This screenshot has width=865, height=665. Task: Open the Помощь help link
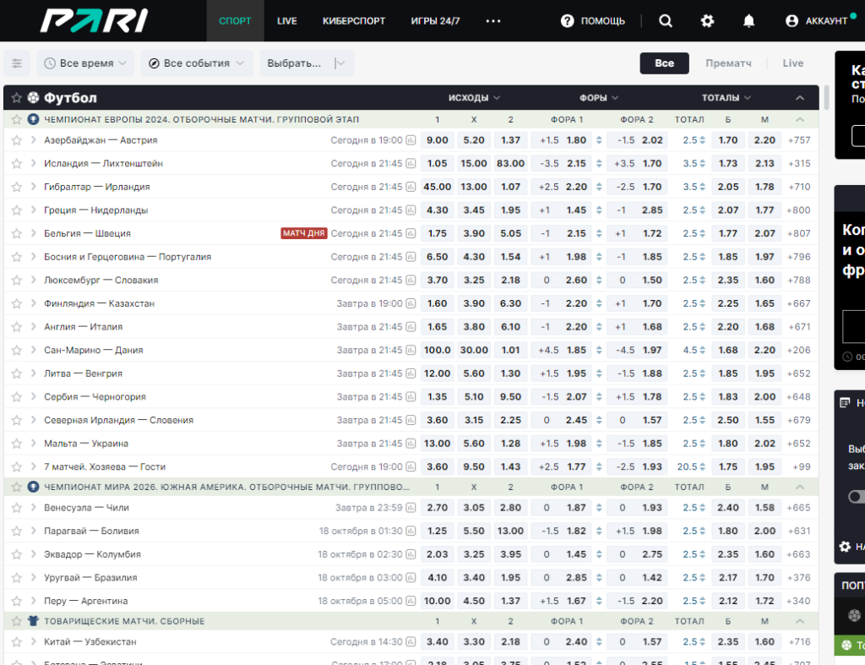point(602,21)
